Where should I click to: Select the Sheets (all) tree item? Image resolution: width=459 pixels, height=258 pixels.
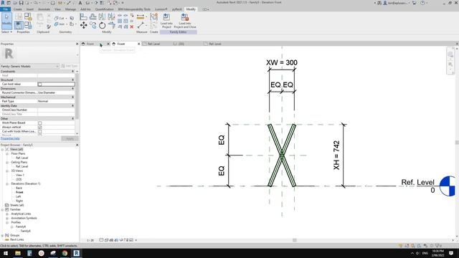(16, 205)
